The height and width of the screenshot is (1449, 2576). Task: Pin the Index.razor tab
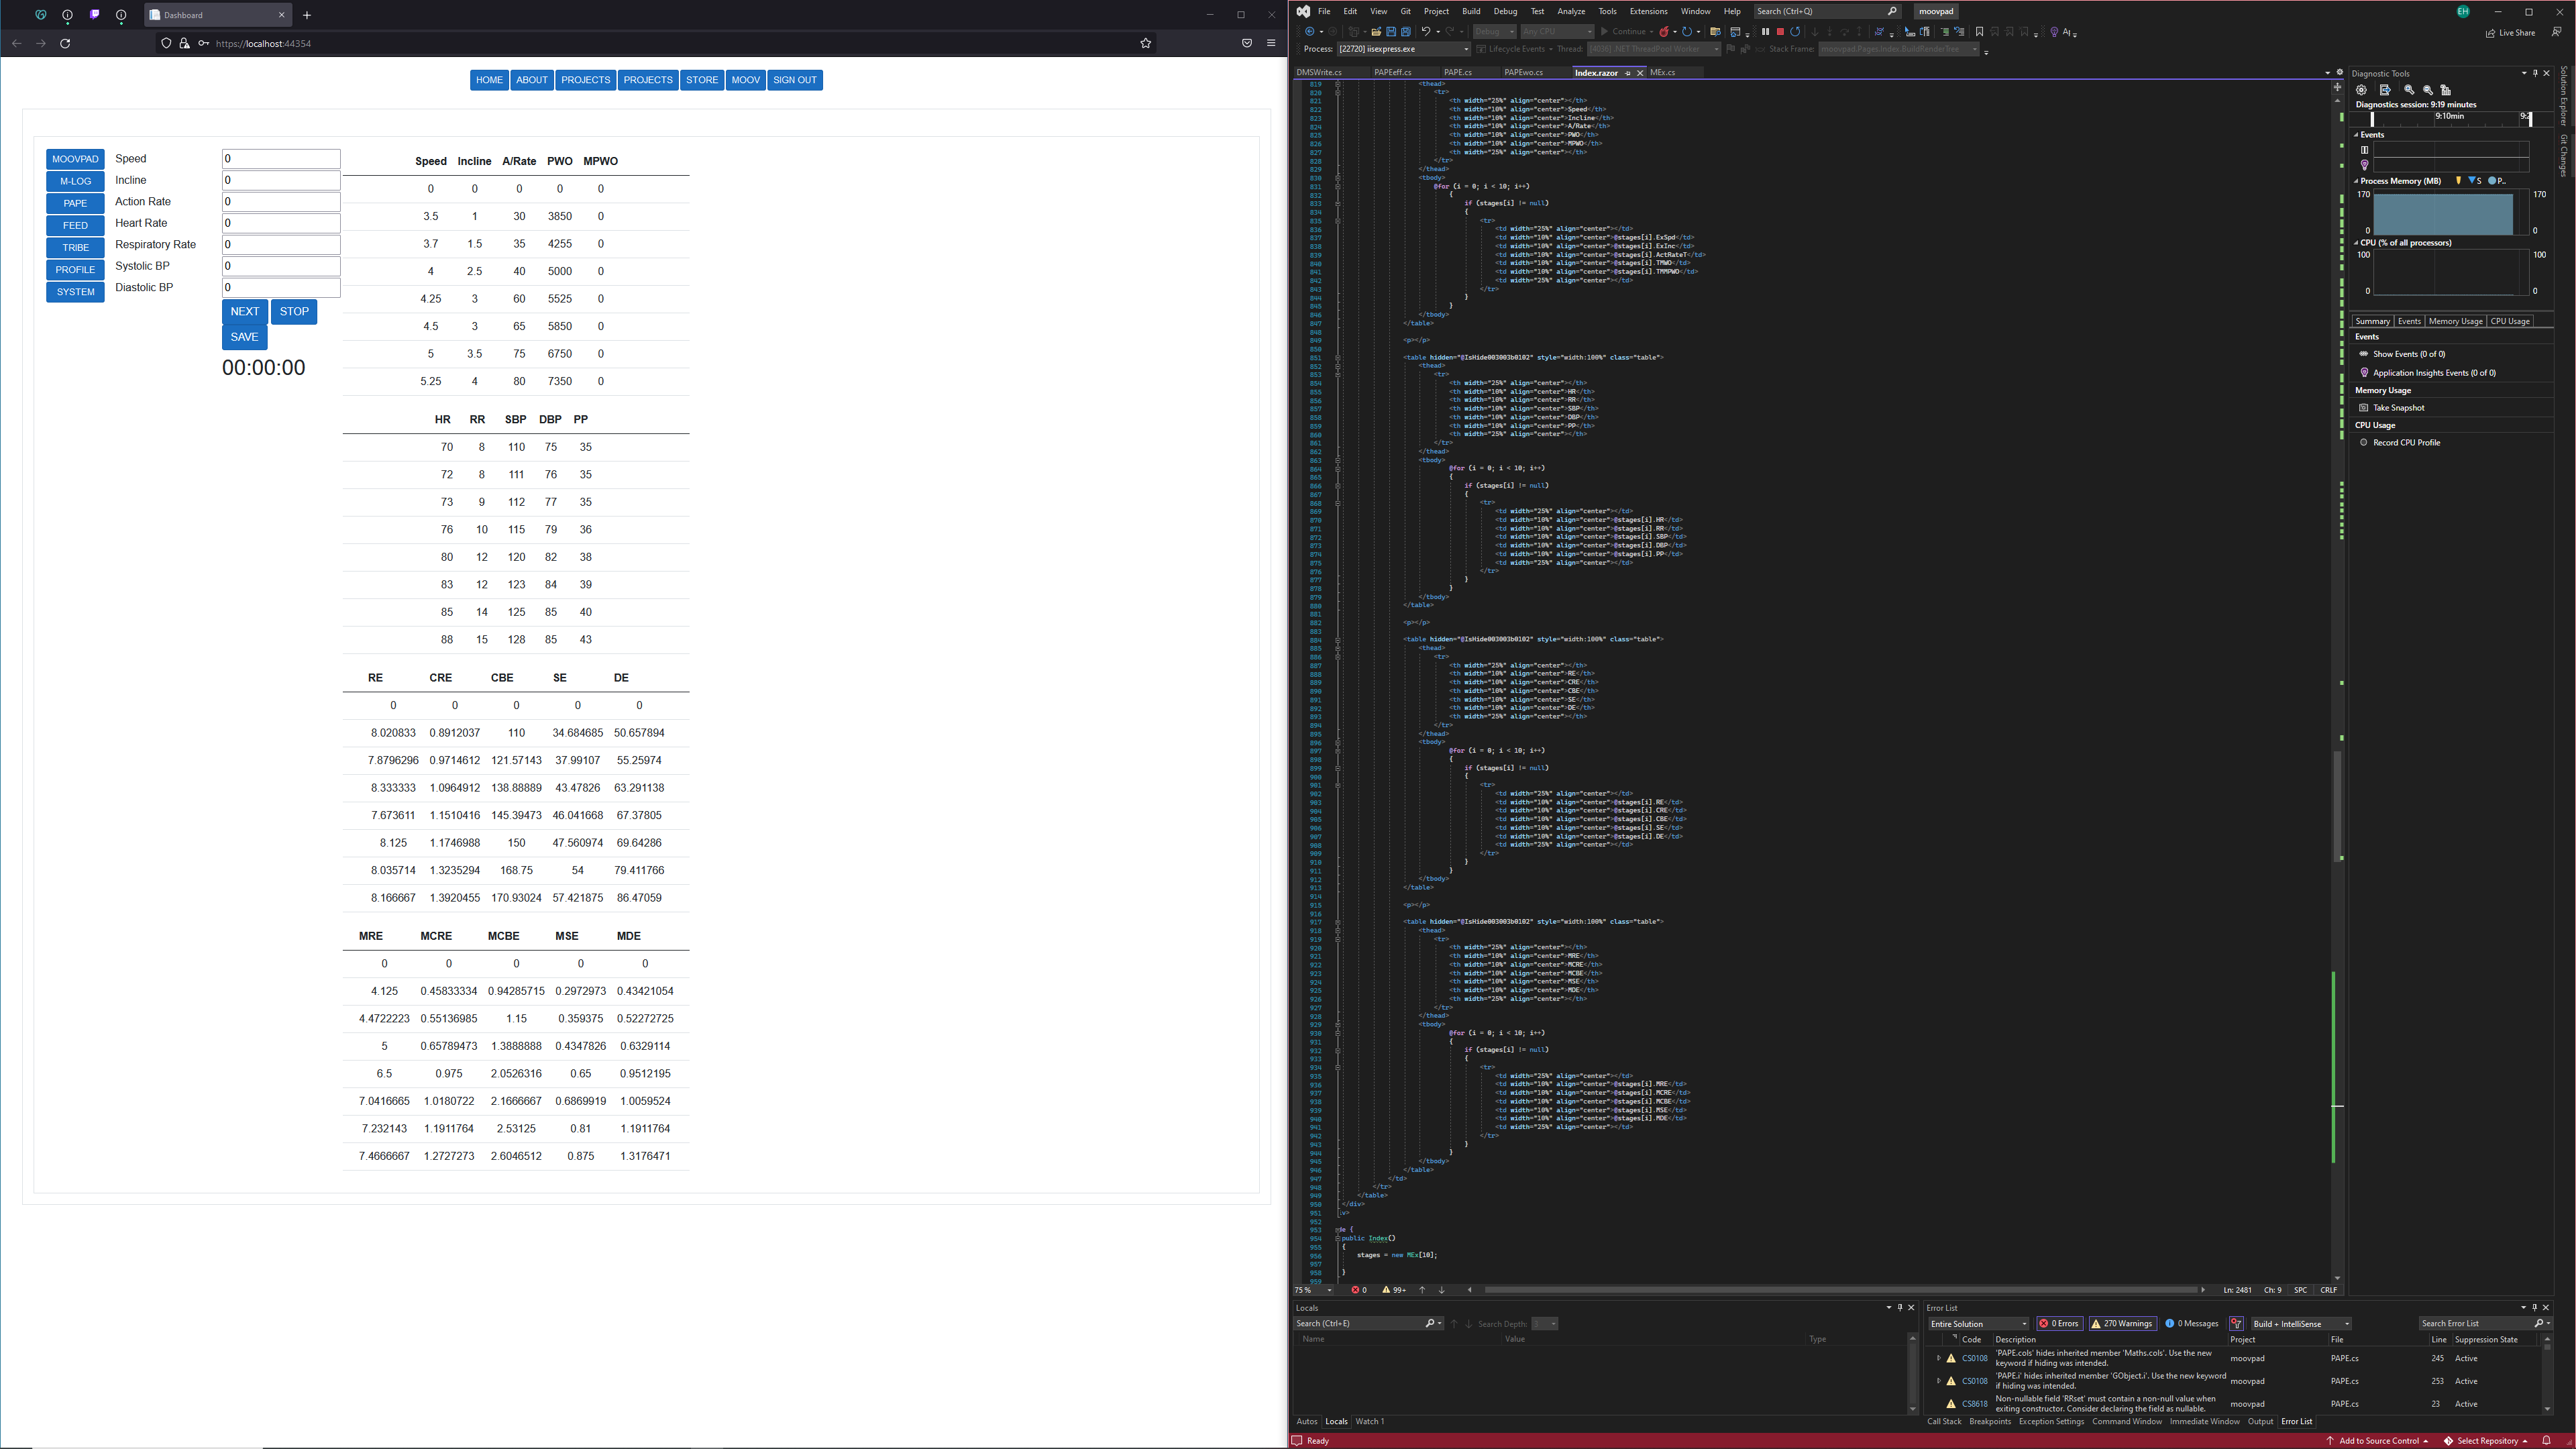[1628, 73]
